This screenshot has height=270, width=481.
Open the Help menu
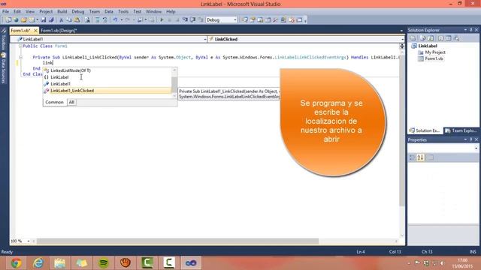click(x=171, y=12)
